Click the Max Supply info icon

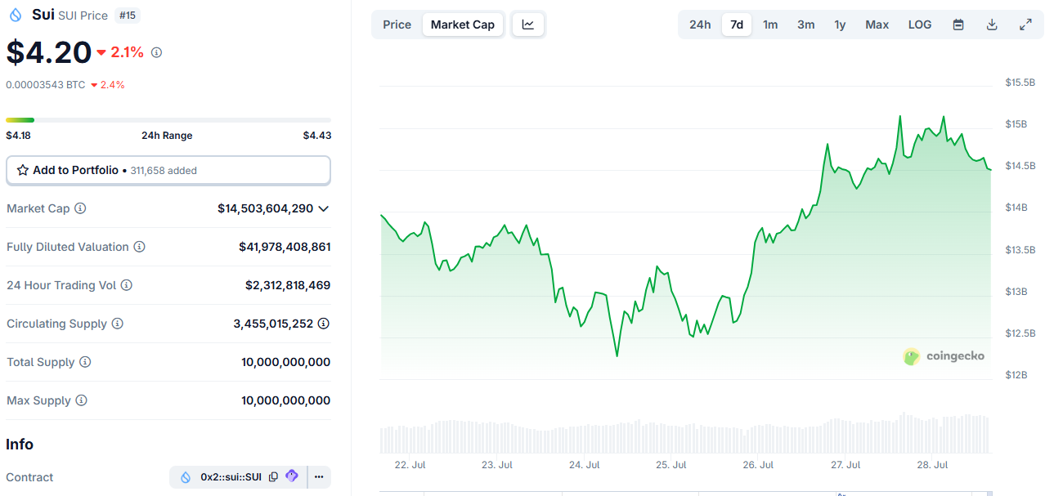click(x=81, y=400)
